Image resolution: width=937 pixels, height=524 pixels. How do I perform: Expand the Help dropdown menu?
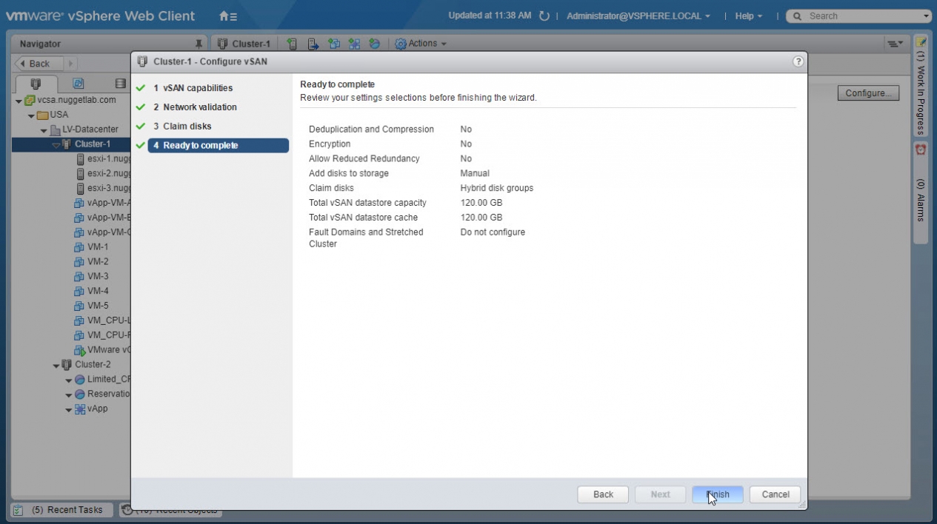coord(748,16)
